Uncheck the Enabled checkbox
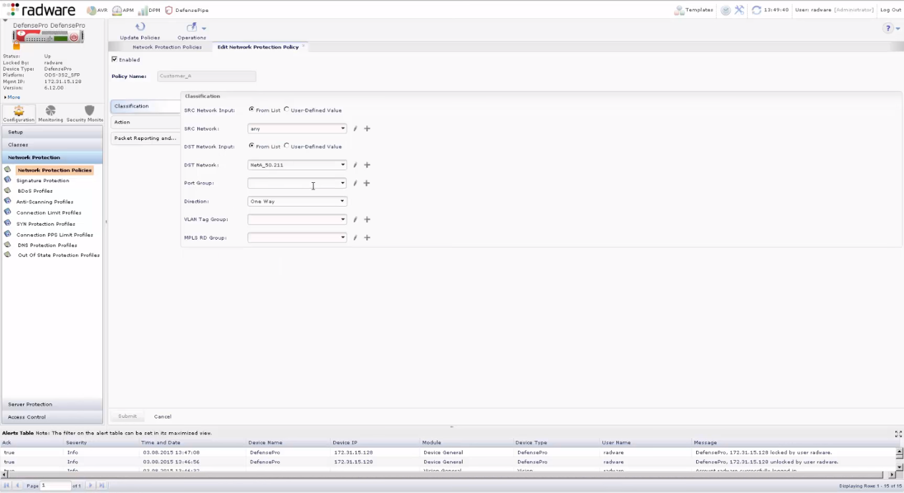This screenshot has width=904, height=493. coord(114,59)
